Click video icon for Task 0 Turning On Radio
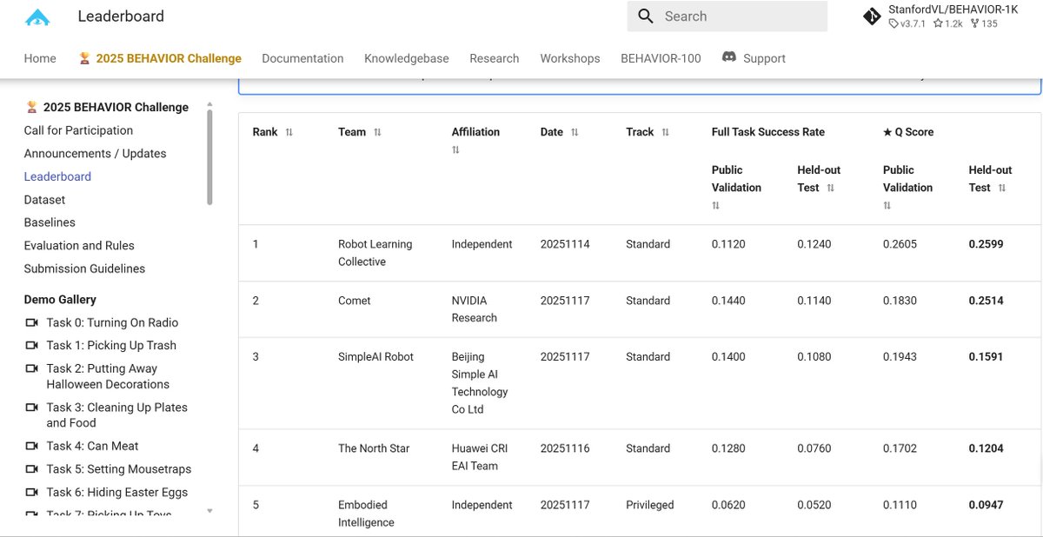Screen dimensions: 1043x537 click(32, 322)
